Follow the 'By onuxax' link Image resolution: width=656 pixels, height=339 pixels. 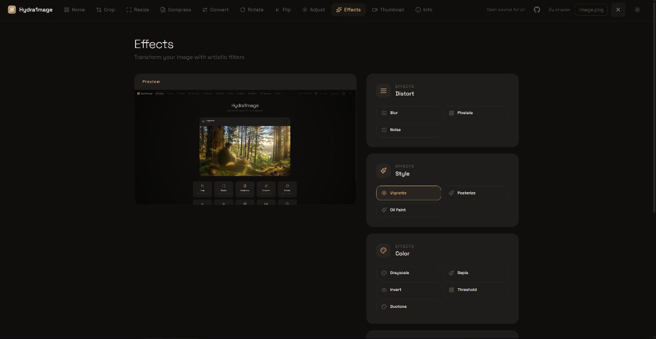point(559,10)
